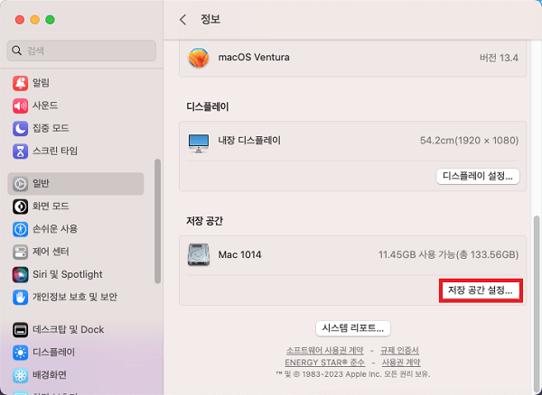The height and width of the screenshot is (395, 542).
Task: Click the 디스플레이 sun icon in sidebar
Action: (x=20, y=353)
